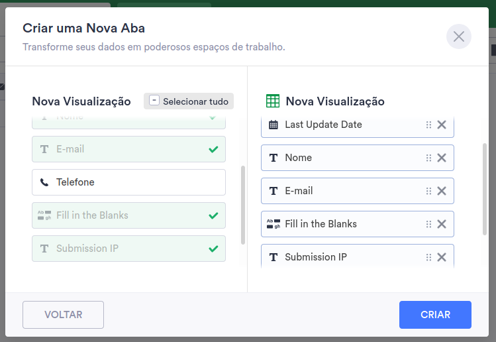The height and width of the screenshot is (342, 496).
Task: Deselect the E-mail field on the left
Action: tap(128, 149)
